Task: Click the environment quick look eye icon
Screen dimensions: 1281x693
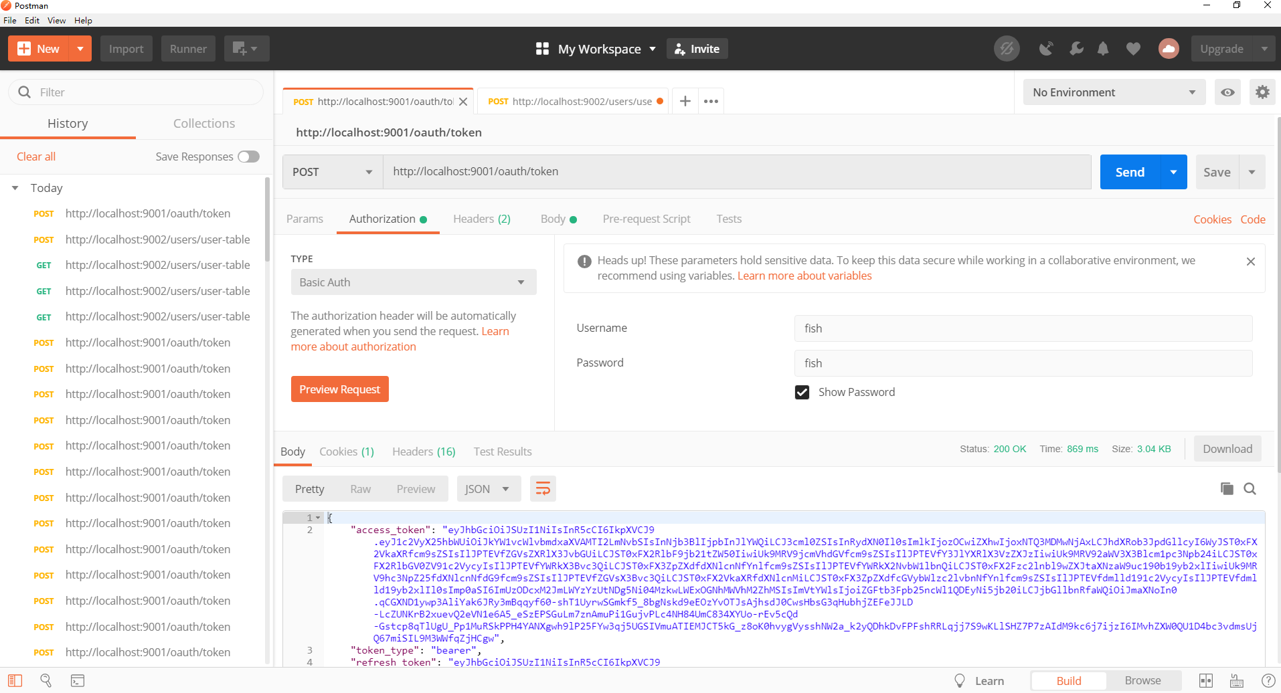Action: point(1227,92)
